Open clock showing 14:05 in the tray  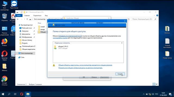coord(163,94)
